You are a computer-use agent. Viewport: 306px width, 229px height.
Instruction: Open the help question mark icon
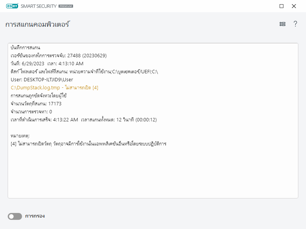coord(295,24)
